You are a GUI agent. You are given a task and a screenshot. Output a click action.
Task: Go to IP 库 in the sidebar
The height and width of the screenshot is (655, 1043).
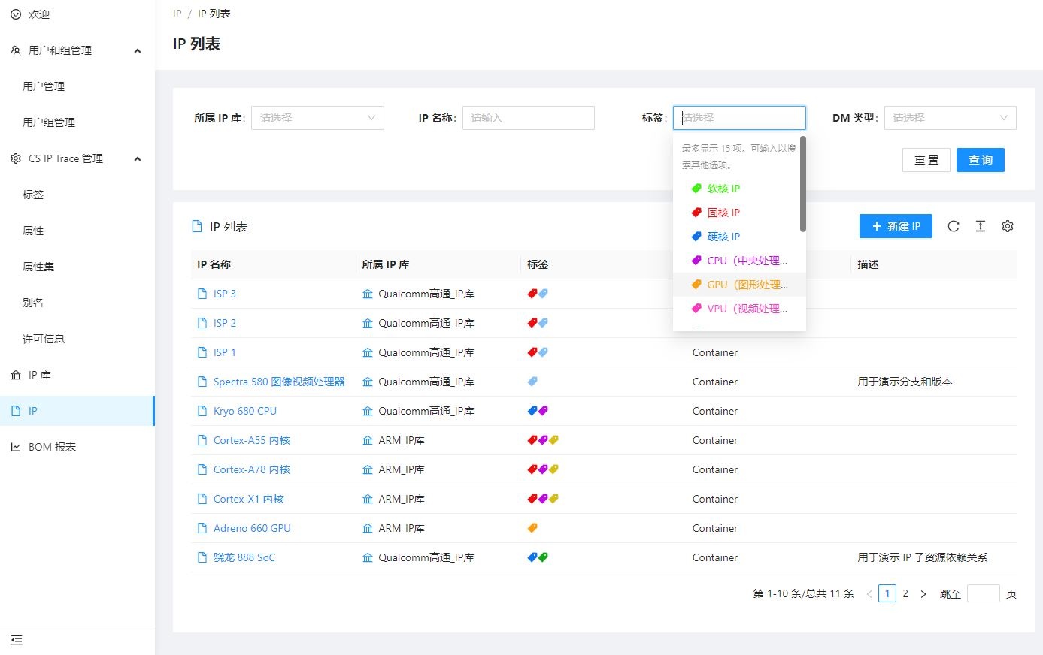click(39, 375)
